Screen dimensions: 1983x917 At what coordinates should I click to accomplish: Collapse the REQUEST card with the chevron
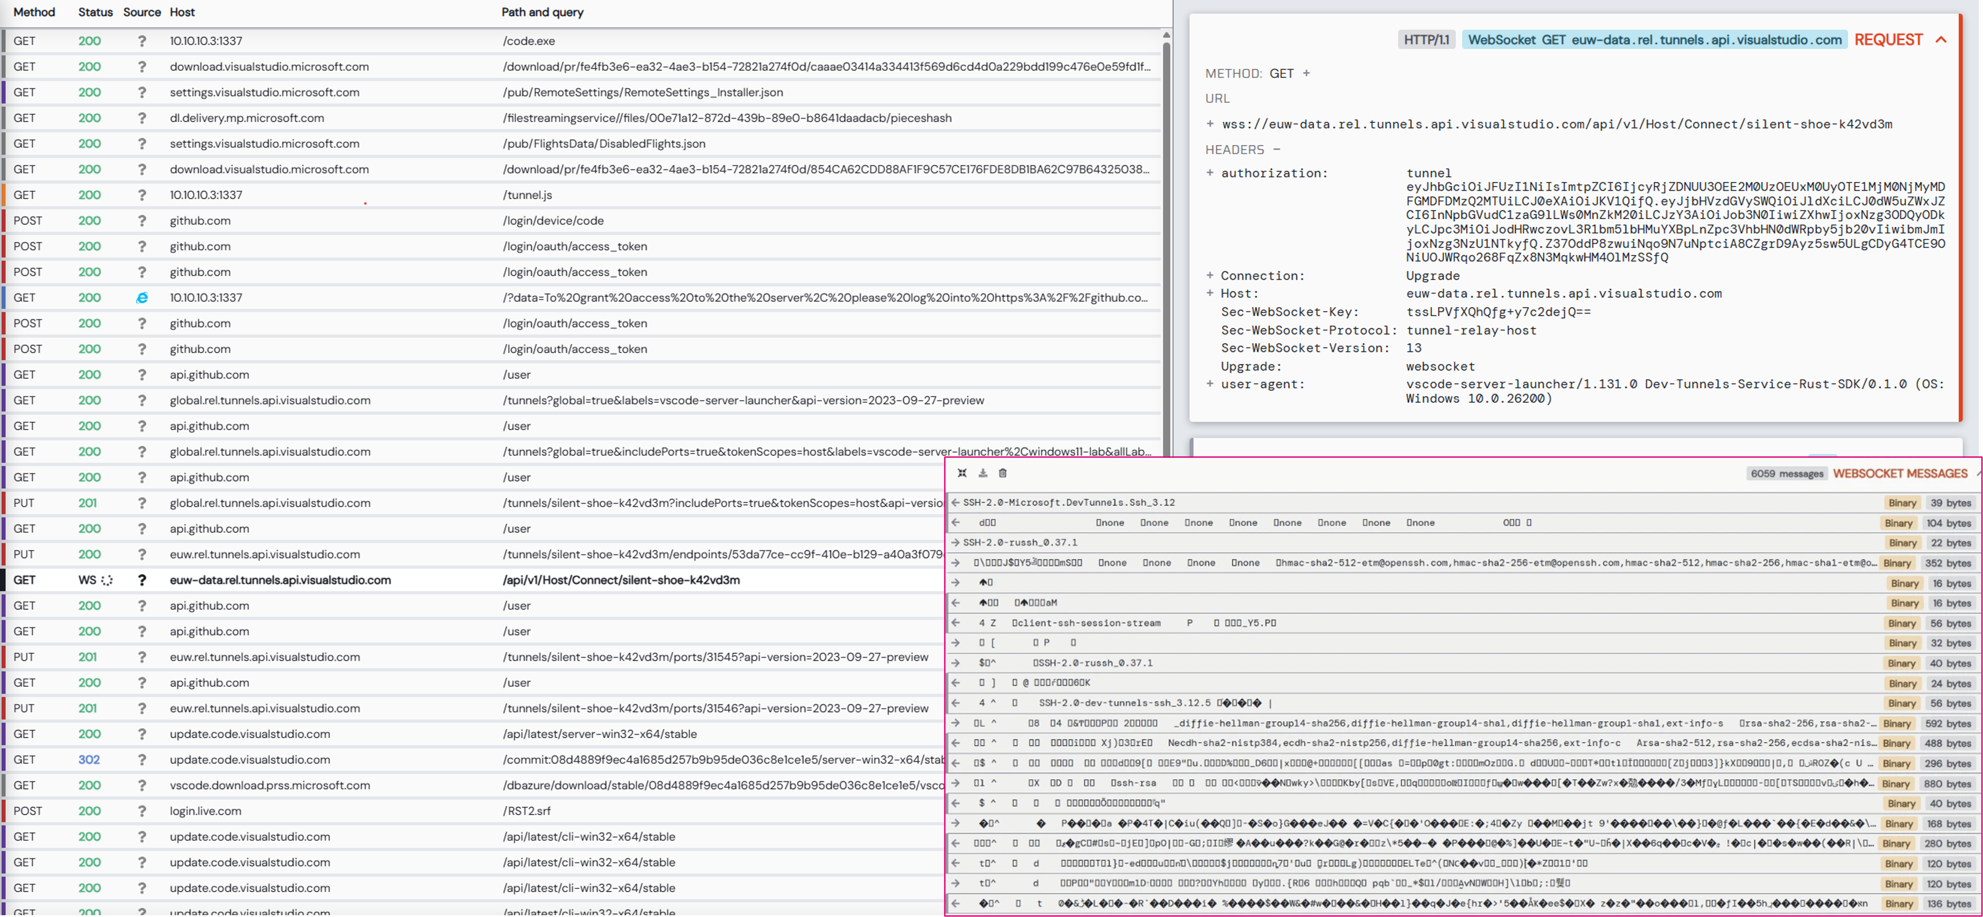coord(1941,40)
